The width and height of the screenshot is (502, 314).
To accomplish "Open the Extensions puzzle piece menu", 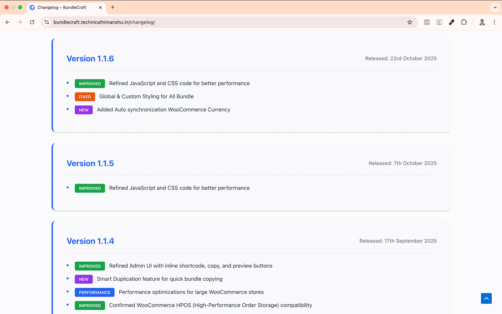I will [x=464, y=22].
